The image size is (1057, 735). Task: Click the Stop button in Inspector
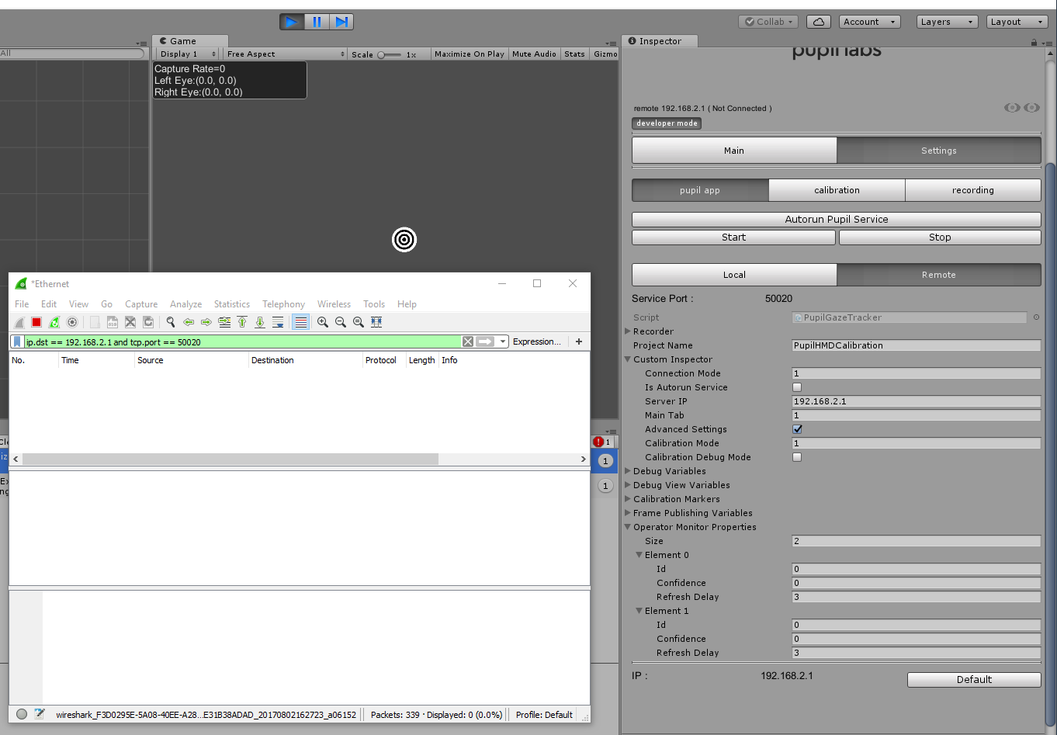pos(940,237)
